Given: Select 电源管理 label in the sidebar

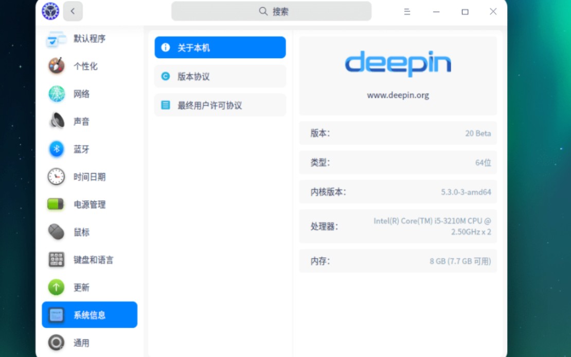Looking at the screenshot, I should [90, 204].
